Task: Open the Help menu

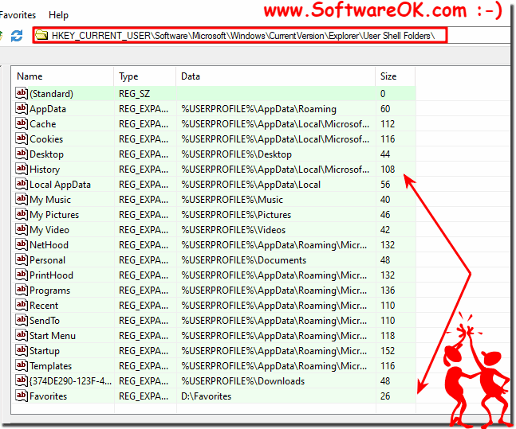Action: tap(58, 15)
